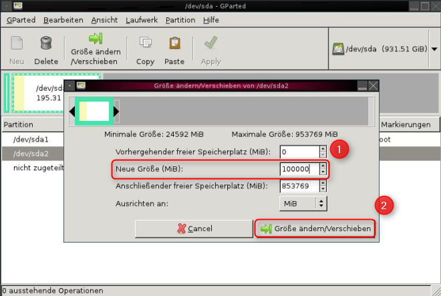The image size is (441, 296).
Task: Click the /dev/sda 195.31 partition graphic
Action: click(38, 93)
